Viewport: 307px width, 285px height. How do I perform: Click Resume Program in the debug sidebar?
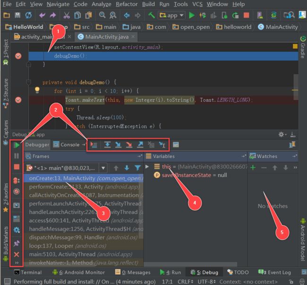pos(17,145)
